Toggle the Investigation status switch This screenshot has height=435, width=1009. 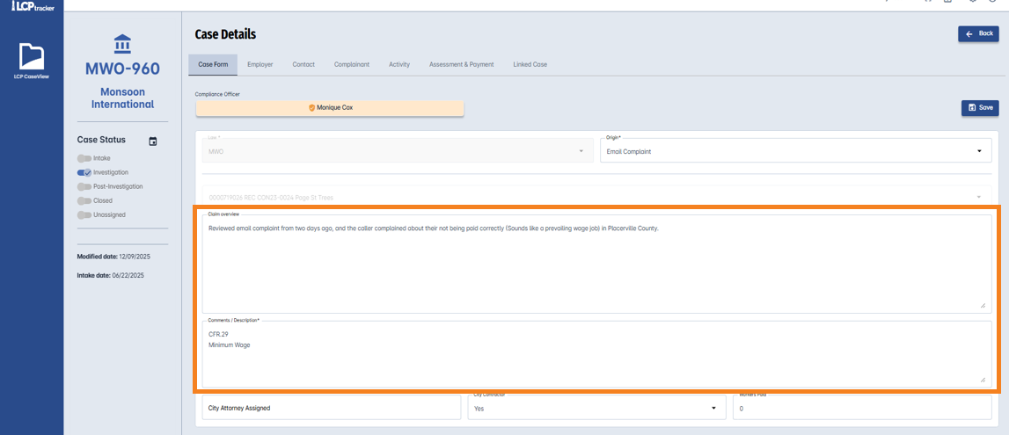pyautogui.click(x=84, y=172)
